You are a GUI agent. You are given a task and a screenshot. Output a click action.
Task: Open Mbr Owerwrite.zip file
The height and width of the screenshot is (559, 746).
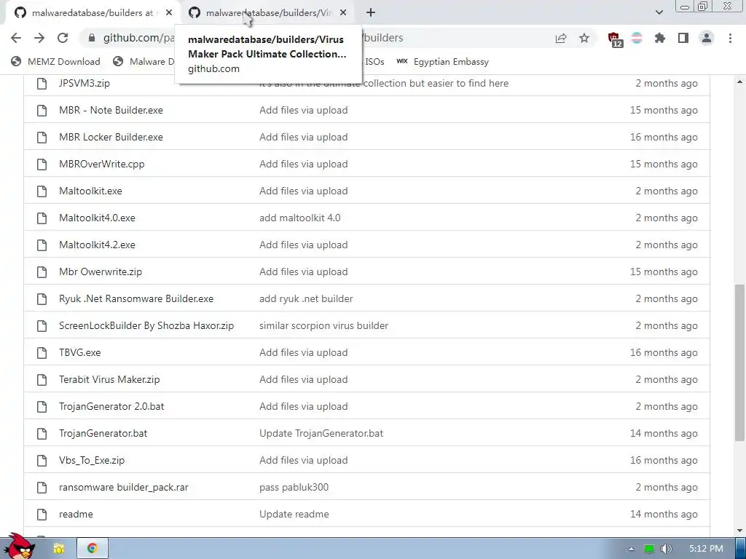(x=101, y=272)
